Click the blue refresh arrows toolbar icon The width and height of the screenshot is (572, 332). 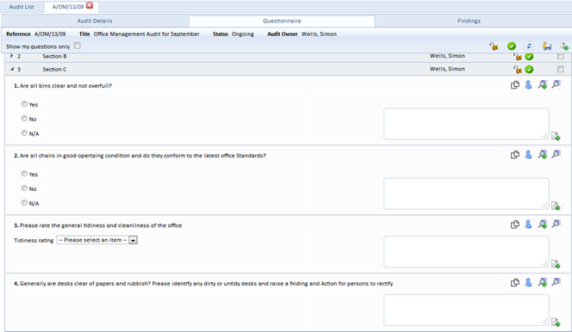coord(529,46)
